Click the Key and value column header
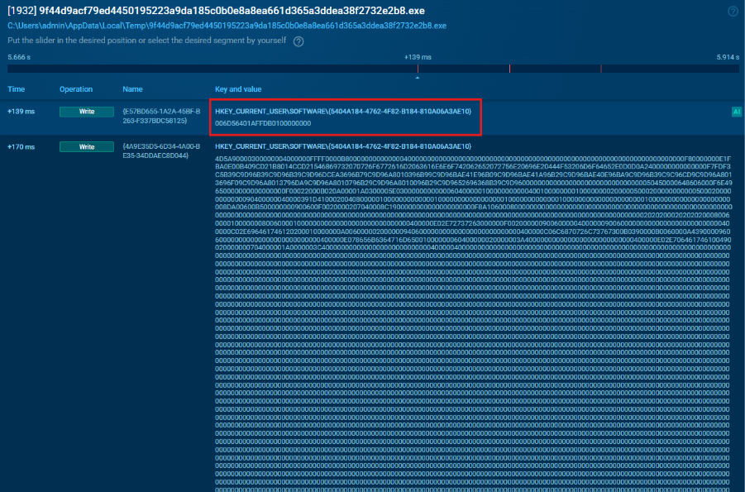The width and height of the screenshot is (745, 492). 238,89
